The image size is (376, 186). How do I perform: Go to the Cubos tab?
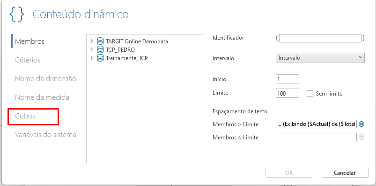(x=25, y=116)
